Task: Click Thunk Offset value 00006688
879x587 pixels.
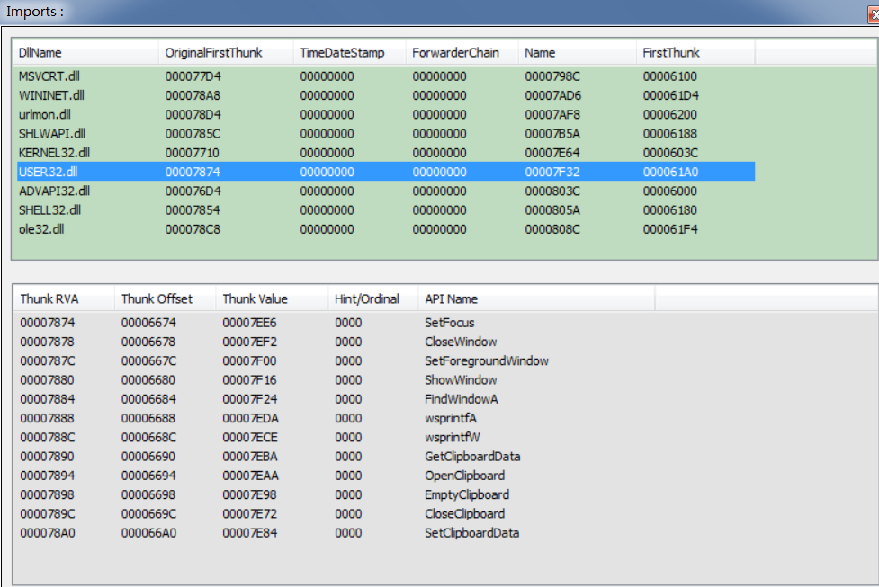Action: coord(148,418)
